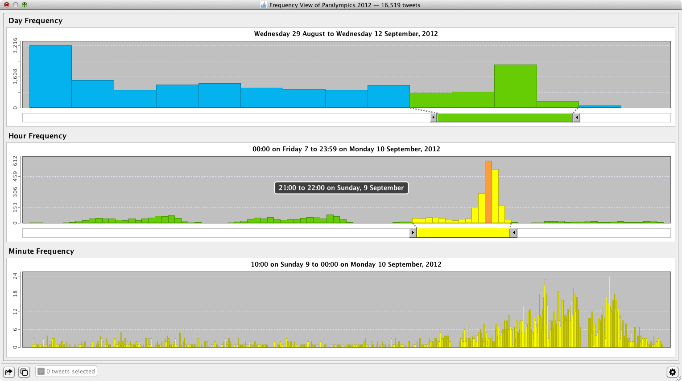Click the chart icon in title bar
The image size is (682, 381).
[264, 5]
